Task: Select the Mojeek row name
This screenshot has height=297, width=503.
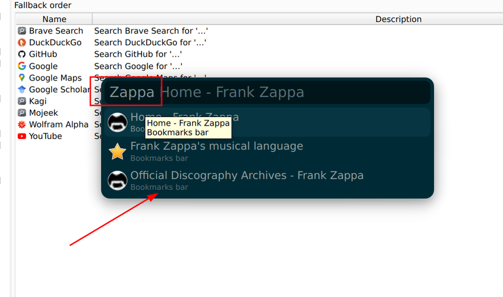Action: click(x=44, y=113)
